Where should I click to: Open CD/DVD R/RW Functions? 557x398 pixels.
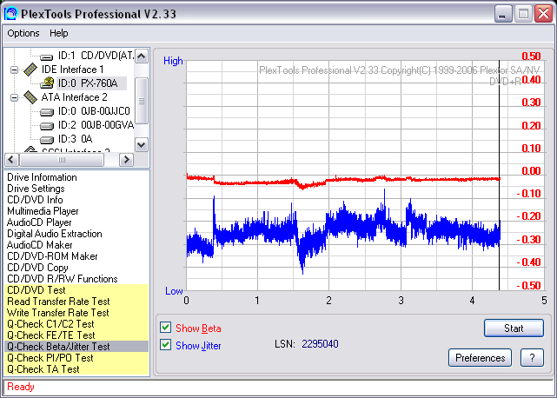click(x=63, y=279)
